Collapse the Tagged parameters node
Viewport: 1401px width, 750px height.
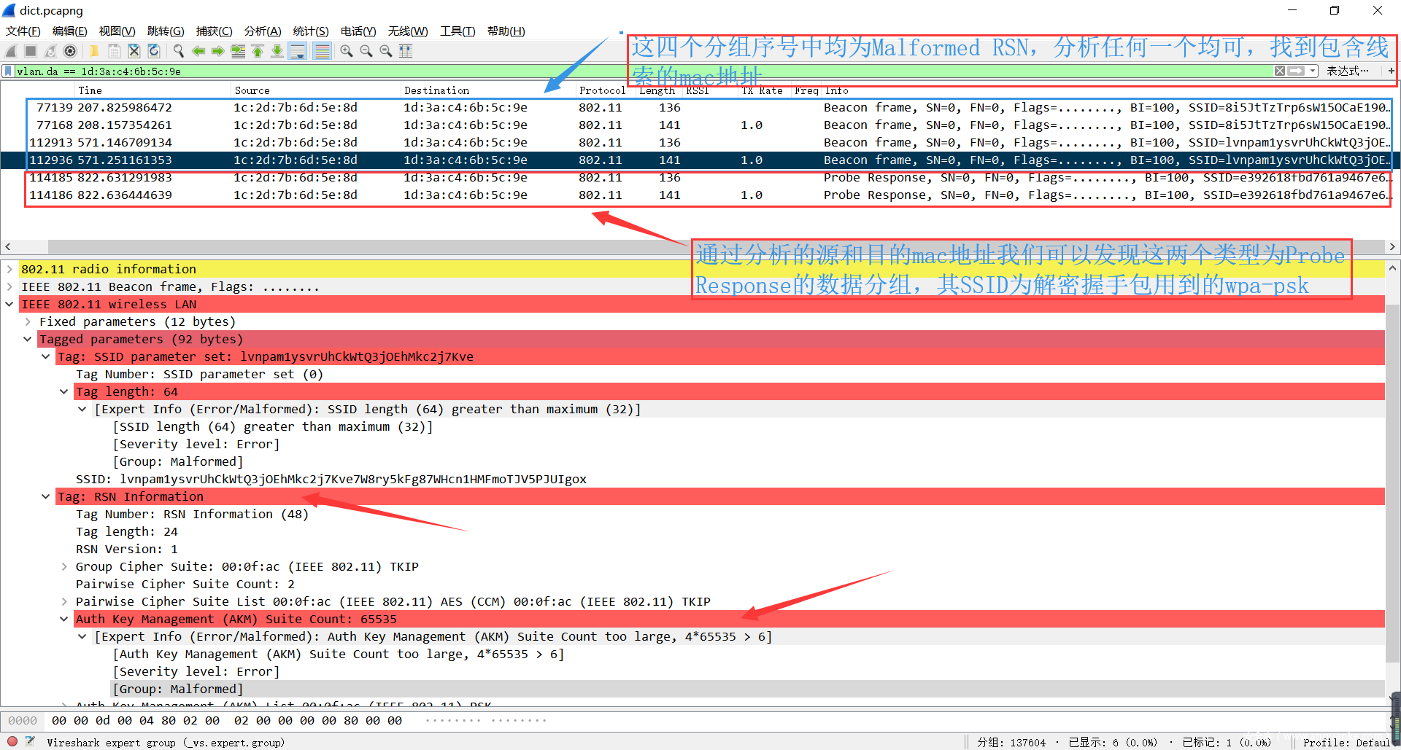coord(28,339)
